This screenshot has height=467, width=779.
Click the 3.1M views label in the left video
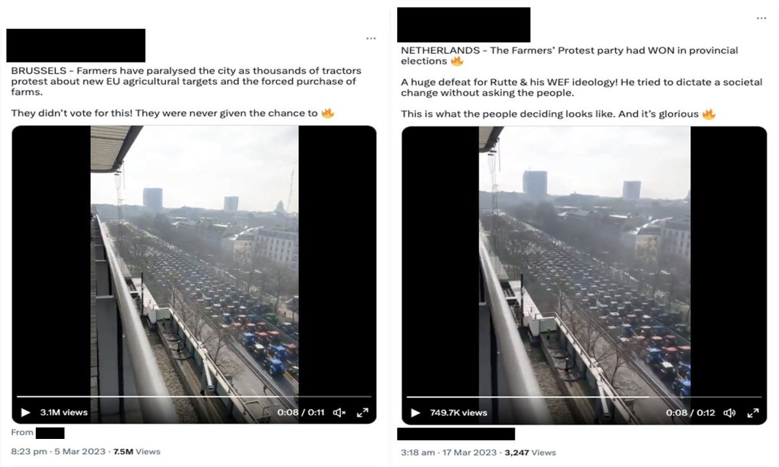(64, 412)
